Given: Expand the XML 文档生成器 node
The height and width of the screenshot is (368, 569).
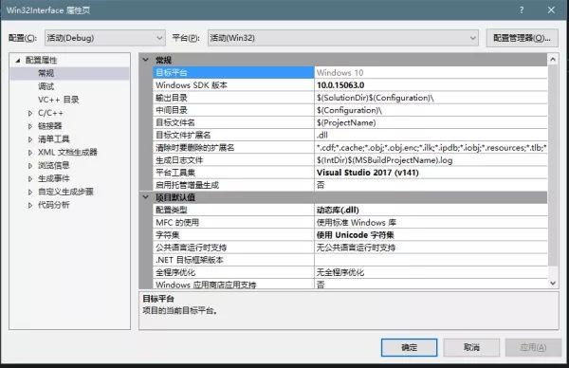Looking at the screenshot, I should coord(30,153).
